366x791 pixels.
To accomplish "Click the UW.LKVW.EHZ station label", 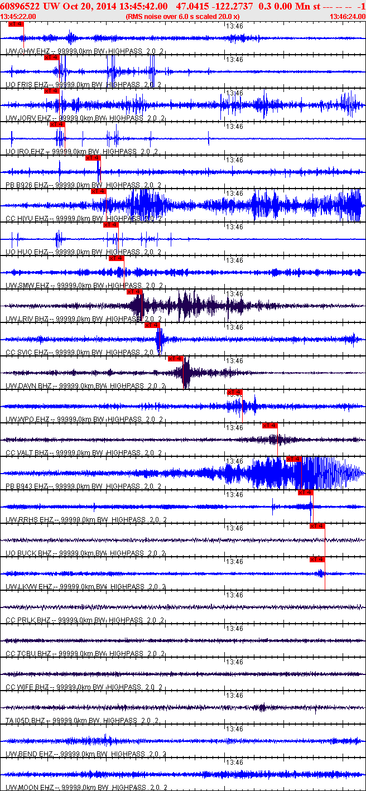I will 28,587.
